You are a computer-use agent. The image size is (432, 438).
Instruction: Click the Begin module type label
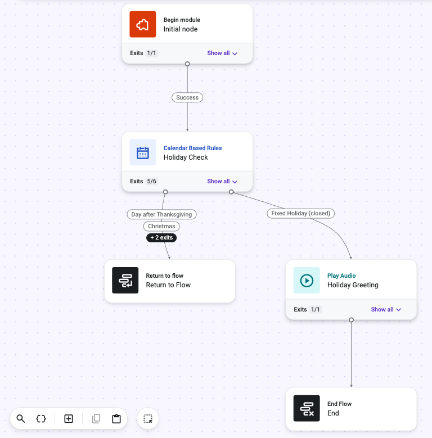pyautogui.click(x=182, y=20)
